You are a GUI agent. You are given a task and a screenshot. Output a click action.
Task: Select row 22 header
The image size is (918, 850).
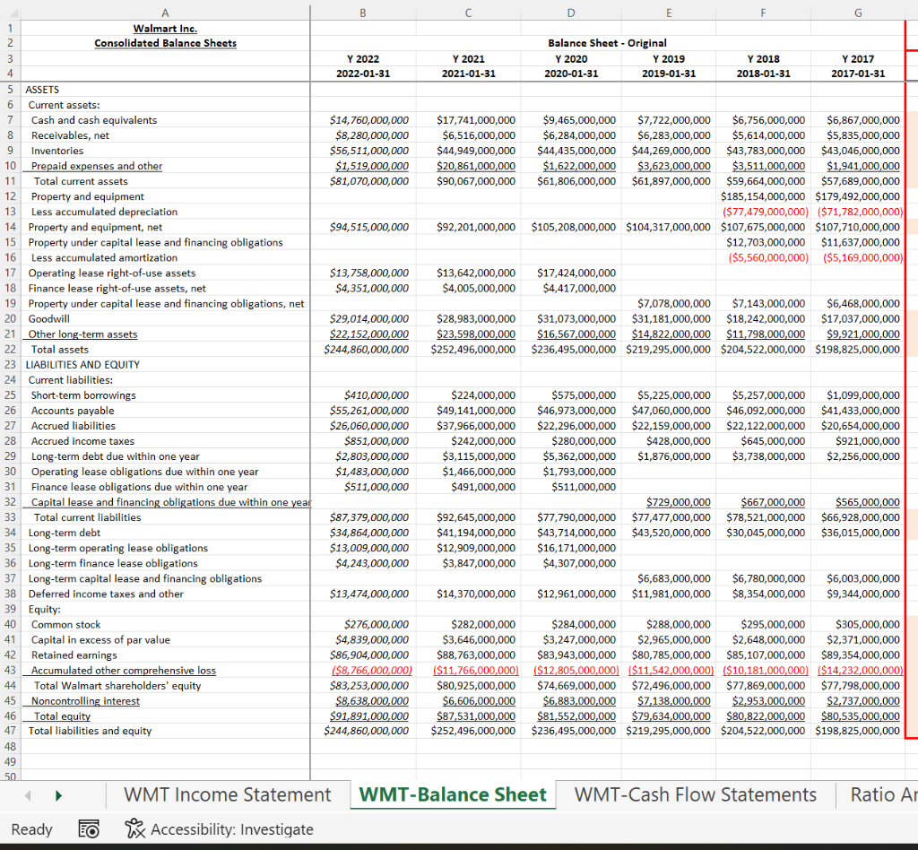tap(11, 349)
